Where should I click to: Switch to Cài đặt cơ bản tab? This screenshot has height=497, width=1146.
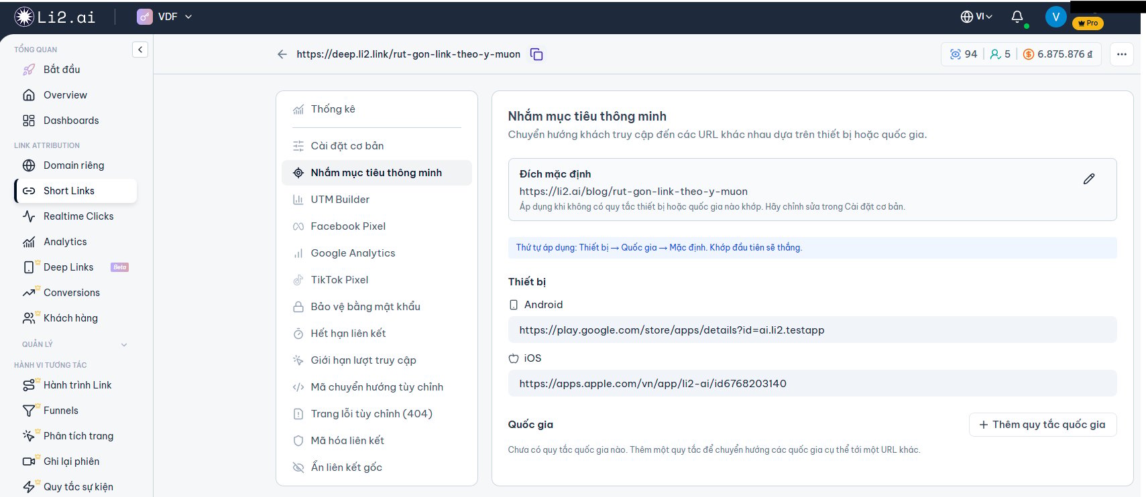click(377, 146)
